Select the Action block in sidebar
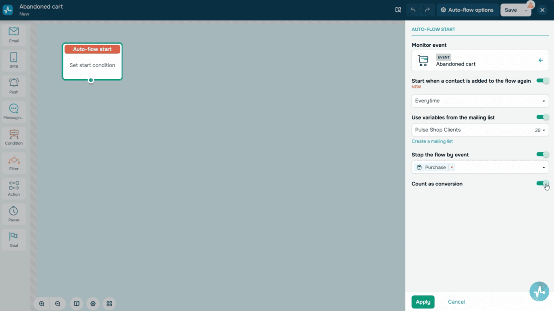This screenshot has height=311, width=554. pos(14,188)
